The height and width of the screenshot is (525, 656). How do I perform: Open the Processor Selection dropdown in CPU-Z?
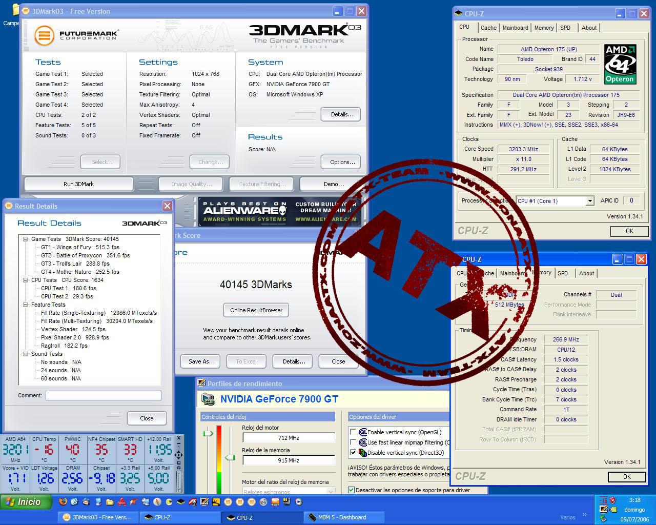590,201
